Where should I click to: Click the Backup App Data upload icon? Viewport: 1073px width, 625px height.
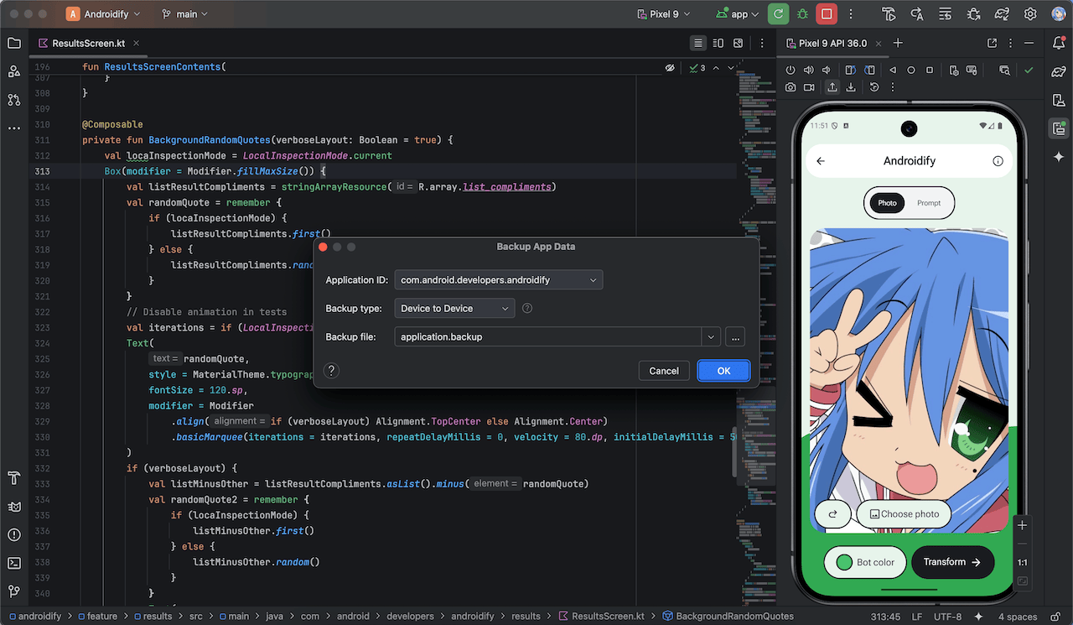(x=832, y=87)
